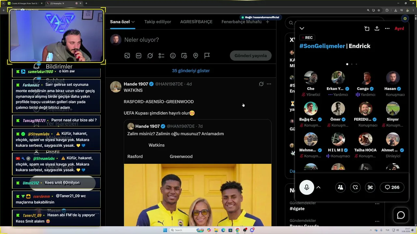Select speaker Che in the Space
Viewport: 417px width, 234px height.
tap(311, 78)
